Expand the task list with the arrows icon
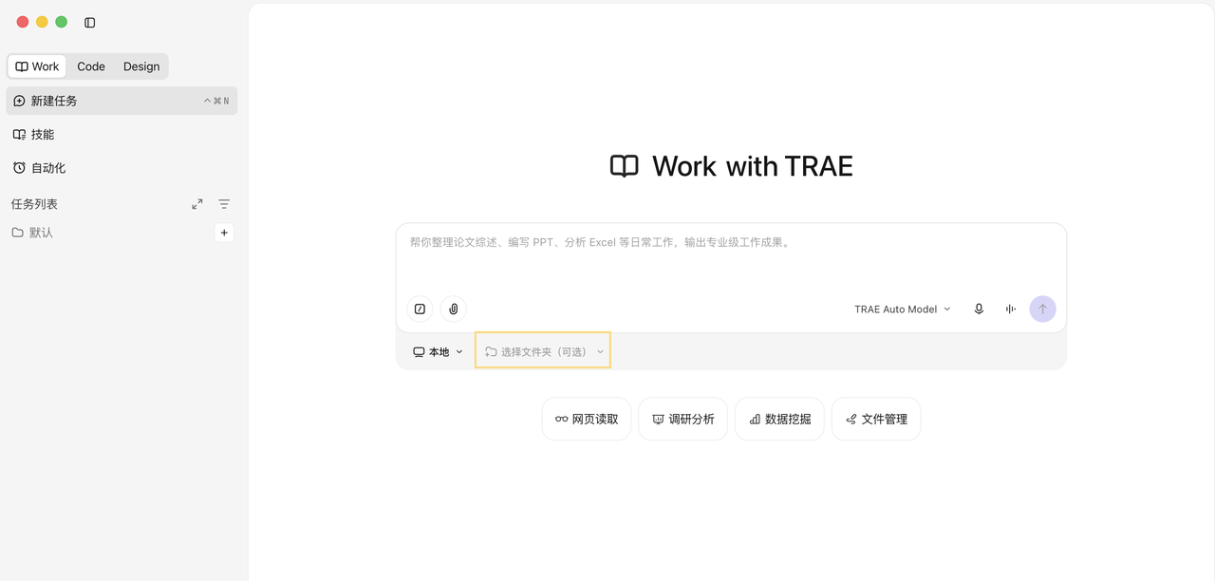Image resolution: width=1215 pixels, height=581 pixels. (x=197, y=204)
